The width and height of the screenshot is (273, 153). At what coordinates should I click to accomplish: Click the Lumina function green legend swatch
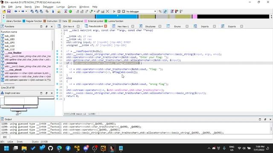(106, 21)
